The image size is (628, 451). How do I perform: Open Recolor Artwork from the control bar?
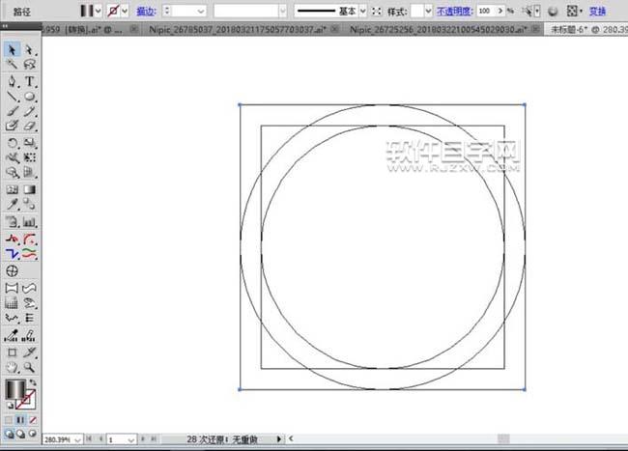click(553, 12)
